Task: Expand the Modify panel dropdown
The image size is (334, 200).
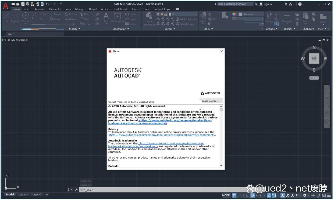Action: (x=74, y=29)
